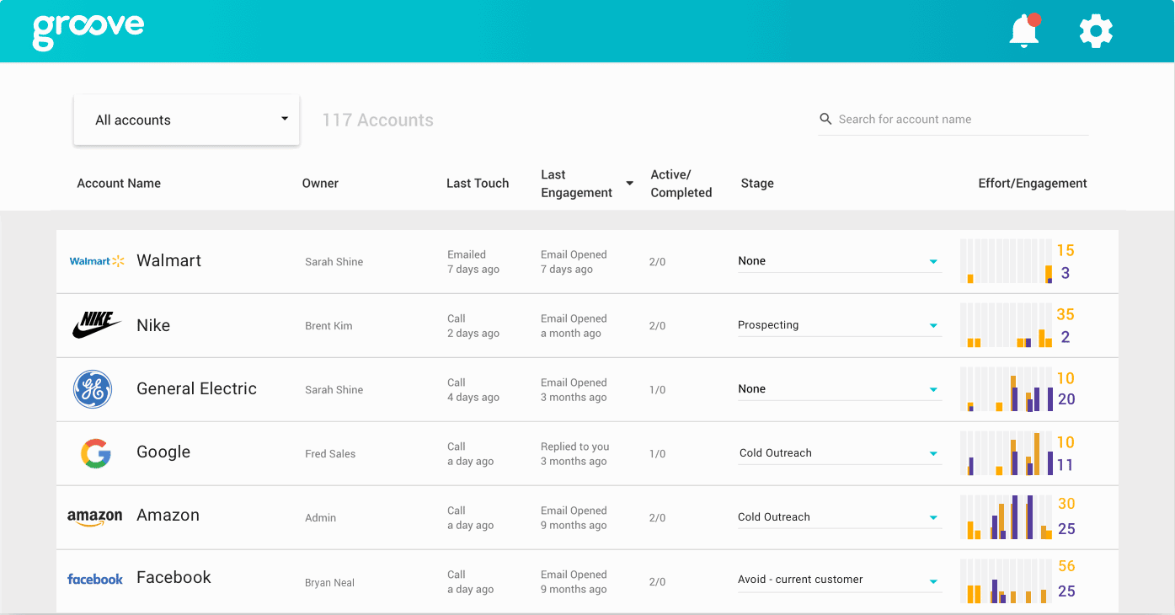Screen dimensions: 1175x615
Task: Open the Nike account name
Action: pos(153,325)
